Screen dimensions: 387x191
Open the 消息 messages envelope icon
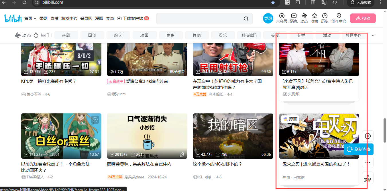click(294, 16)
